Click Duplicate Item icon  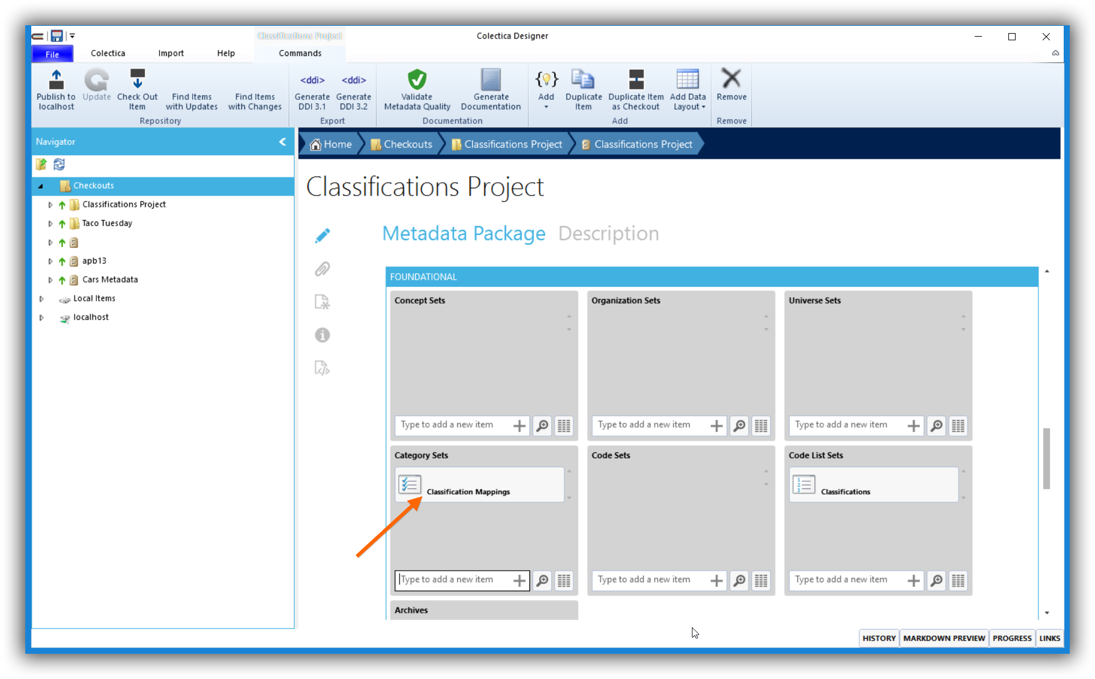pos(583,79)
